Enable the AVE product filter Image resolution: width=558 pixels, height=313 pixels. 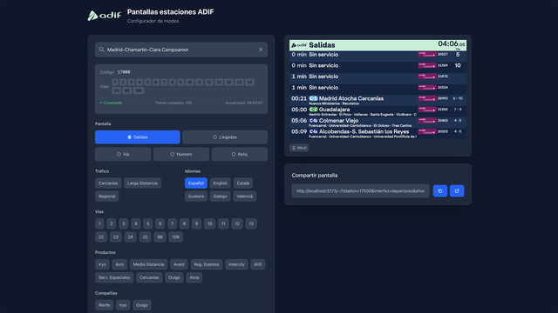click(258, 264)
